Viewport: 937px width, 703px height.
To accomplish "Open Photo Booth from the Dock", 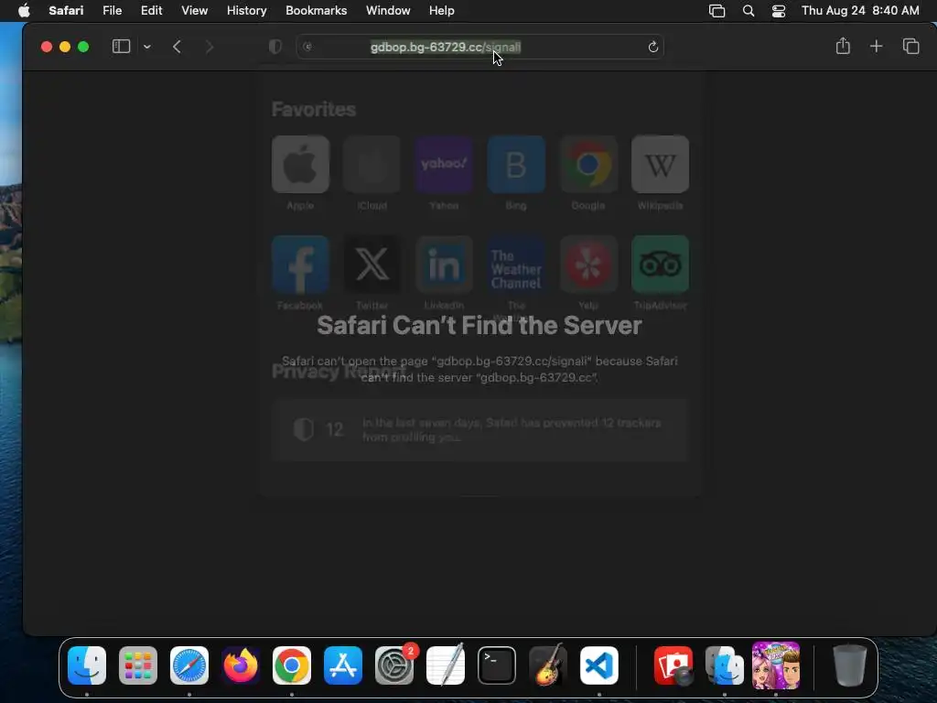I will (x=673, y=665).
